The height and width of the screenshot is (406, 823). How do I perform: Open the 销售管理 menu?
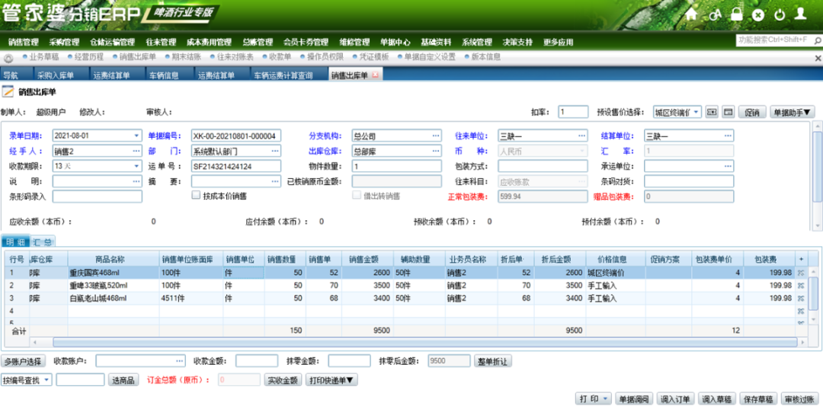[x=24, y=42]
